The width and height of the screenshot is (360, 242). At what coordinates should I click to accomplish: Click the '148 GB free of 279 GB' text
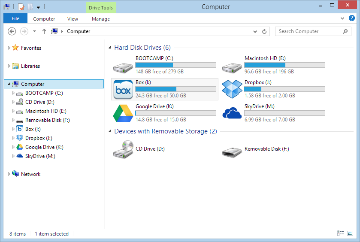160,72
